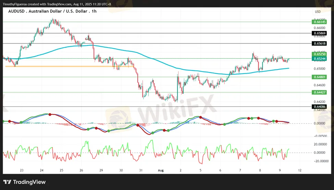
Task: Click the 0.64427 green price tag
Action: click(319, 92)
